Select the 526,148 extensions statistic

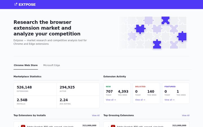[x=35, y=89]
